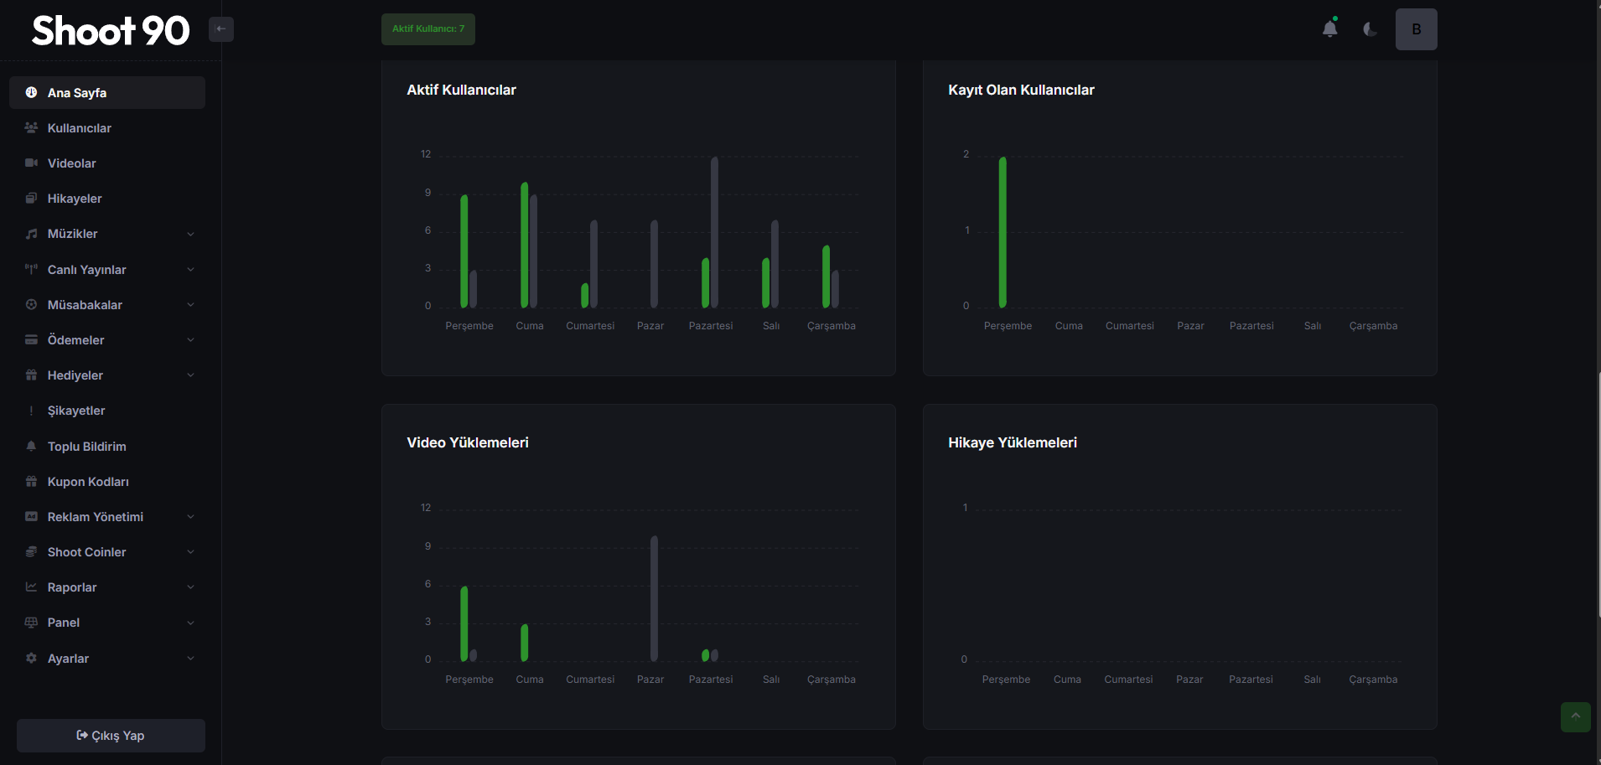Screen dimensions: 1601x765
Task: Click the Çıkış Yap logout button
Action: pos(111,736)
